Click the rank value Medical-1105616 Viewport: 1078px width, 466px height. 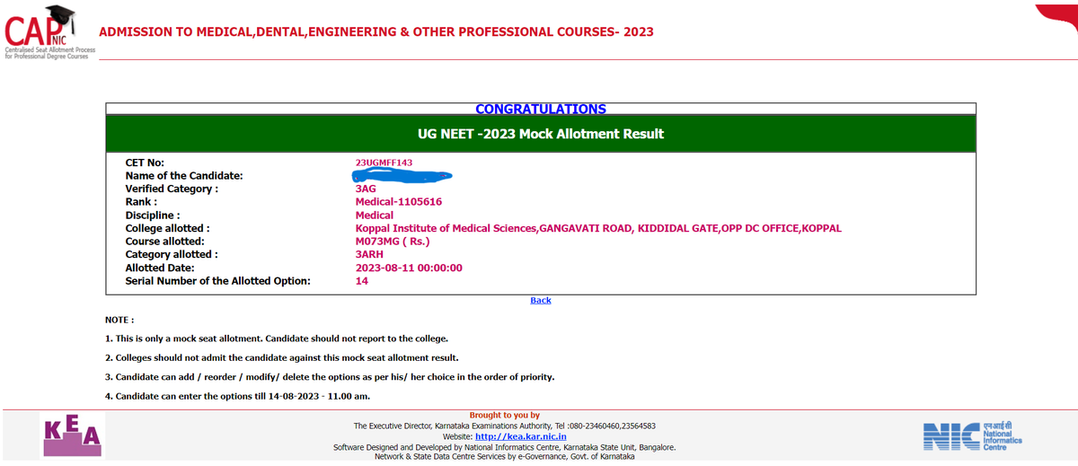click(x=399, y=202)
